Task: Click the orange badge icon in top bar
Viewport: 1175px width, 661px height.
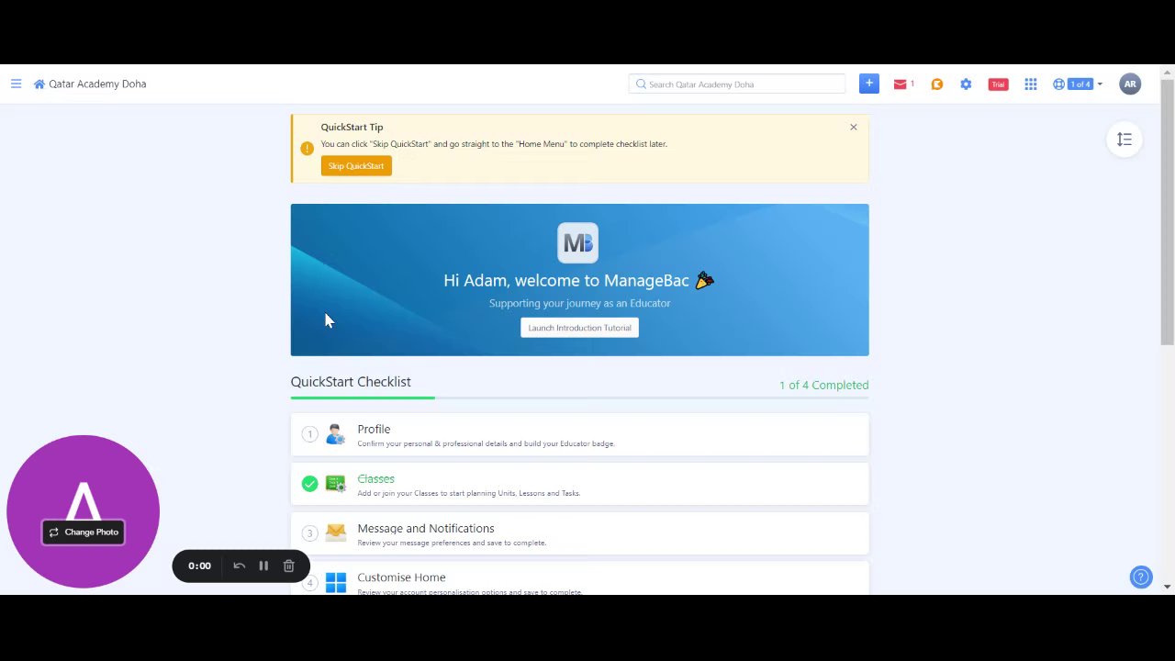Action: [x=936, y=84]
